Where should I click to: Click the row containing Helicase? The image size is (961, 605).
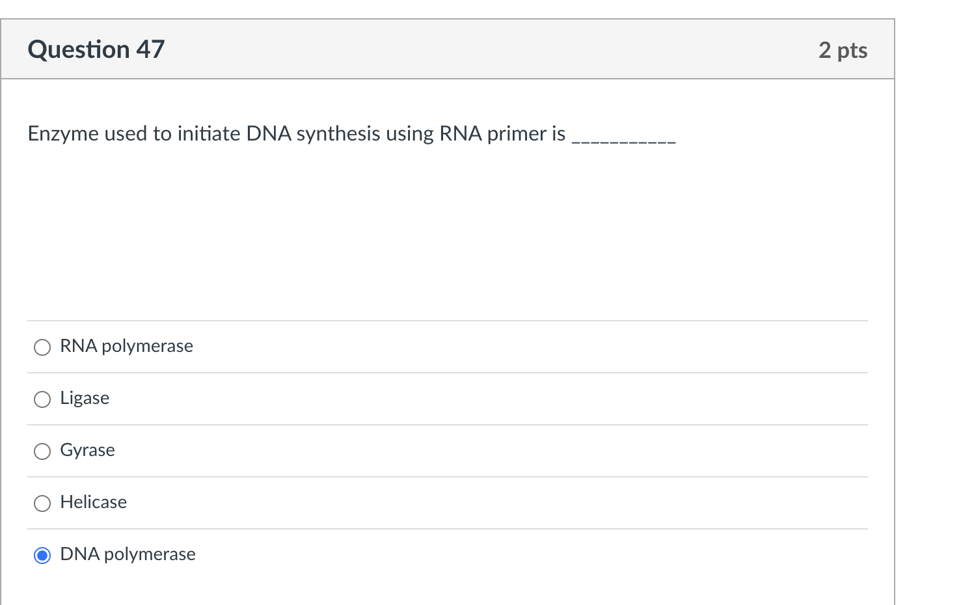click(x=448, y=503)
